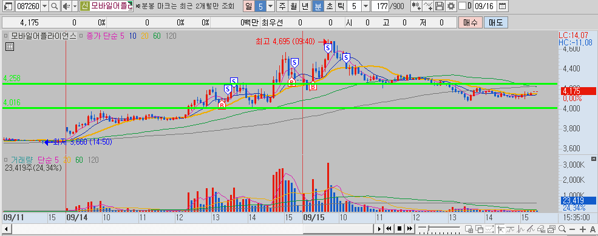Switch to weekly 주 chart period

click(282, 5)
